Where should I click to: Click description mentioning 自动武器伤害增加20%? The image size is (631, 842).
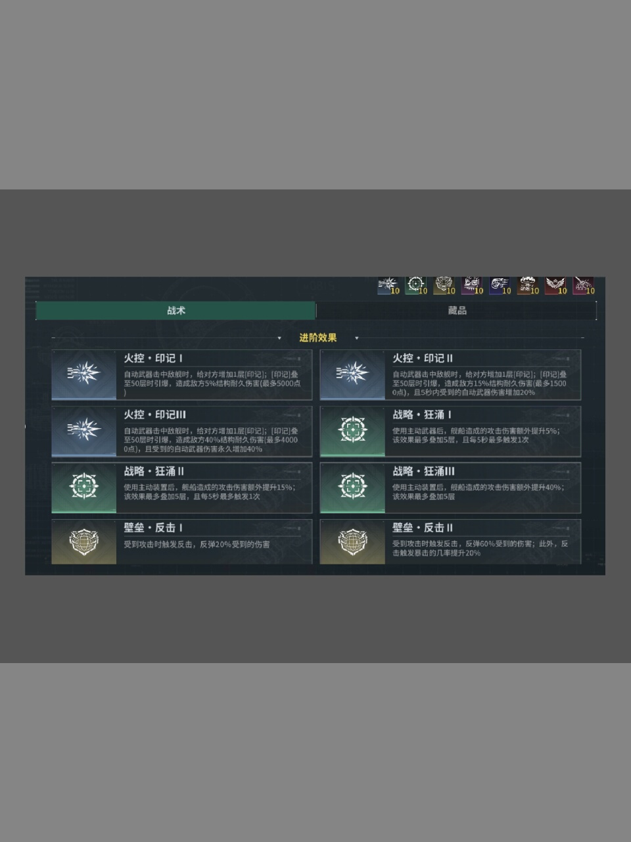click(480, 383)
